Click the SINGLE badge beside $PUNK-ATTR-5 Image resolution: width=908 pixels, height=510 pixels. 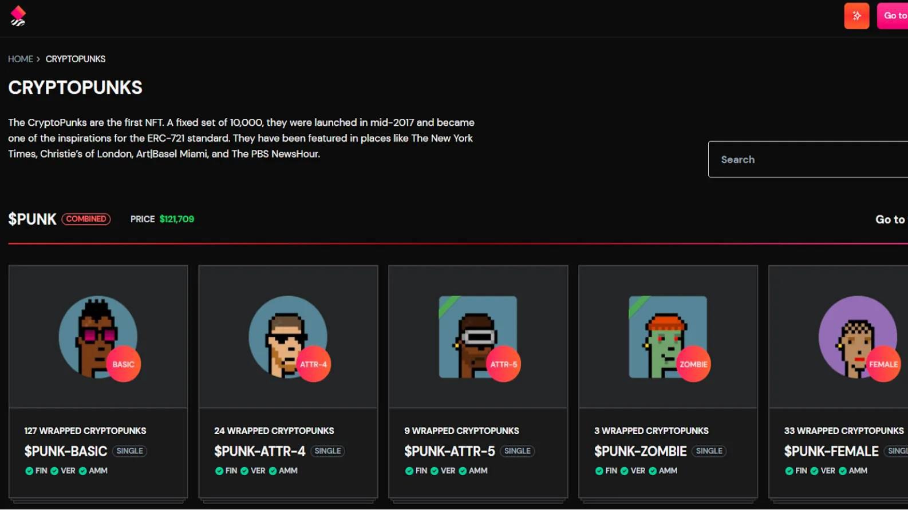click(x=518, y=451)
